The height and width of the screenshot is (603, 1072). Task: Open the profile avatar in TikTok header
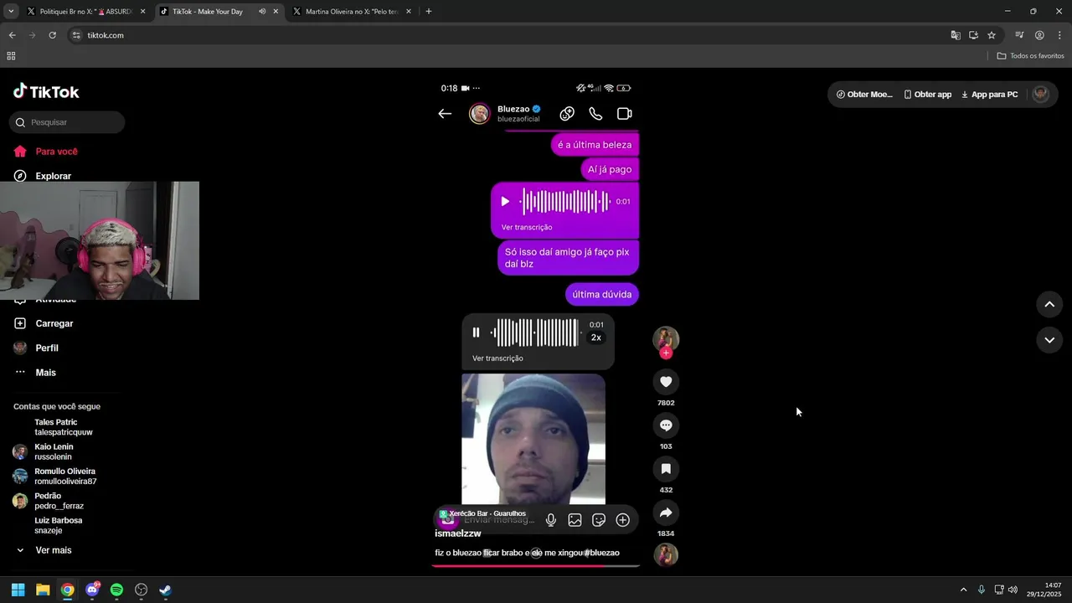pyautogui.click(x=1041, y=94)
